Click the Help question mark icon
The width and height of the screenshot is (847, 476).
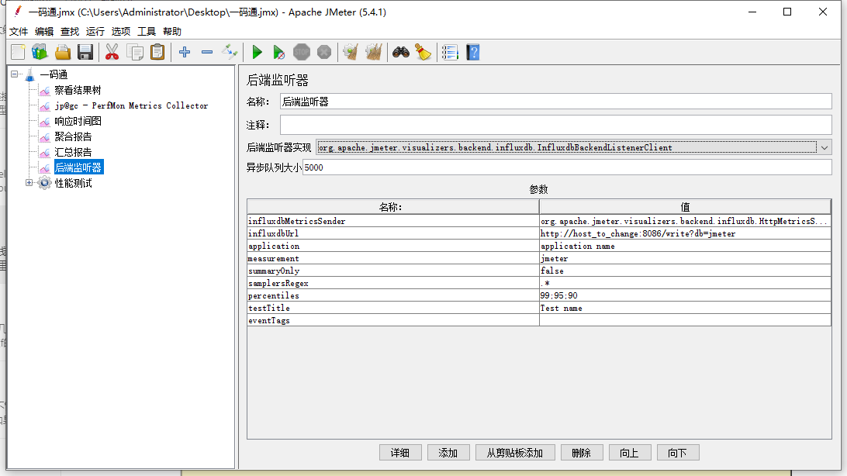tap(473, 53)
